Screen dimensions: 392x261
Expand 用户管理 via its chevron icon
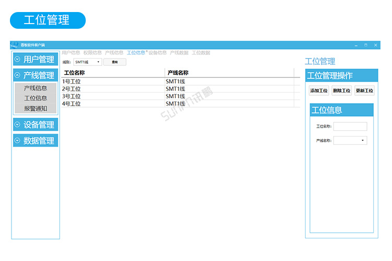[x=17, y=60]
